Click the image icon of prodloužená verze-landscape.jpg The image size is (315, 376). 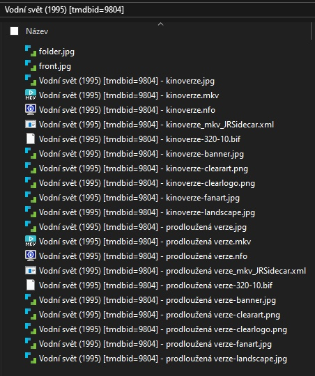tap(31, 359)
